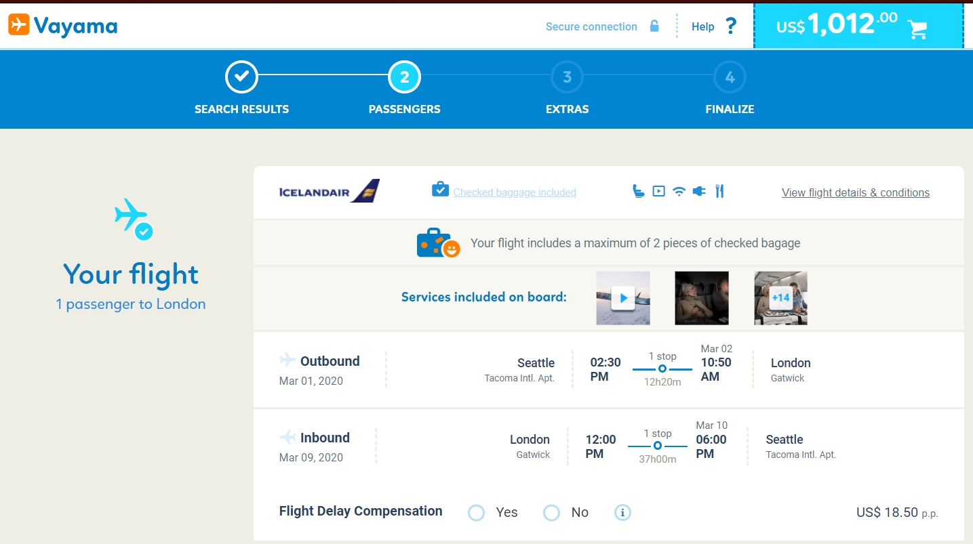This screenshot has width=973, height=544.
Task: Click the secure connection padlock icon
Action: (x=654, y=26)
